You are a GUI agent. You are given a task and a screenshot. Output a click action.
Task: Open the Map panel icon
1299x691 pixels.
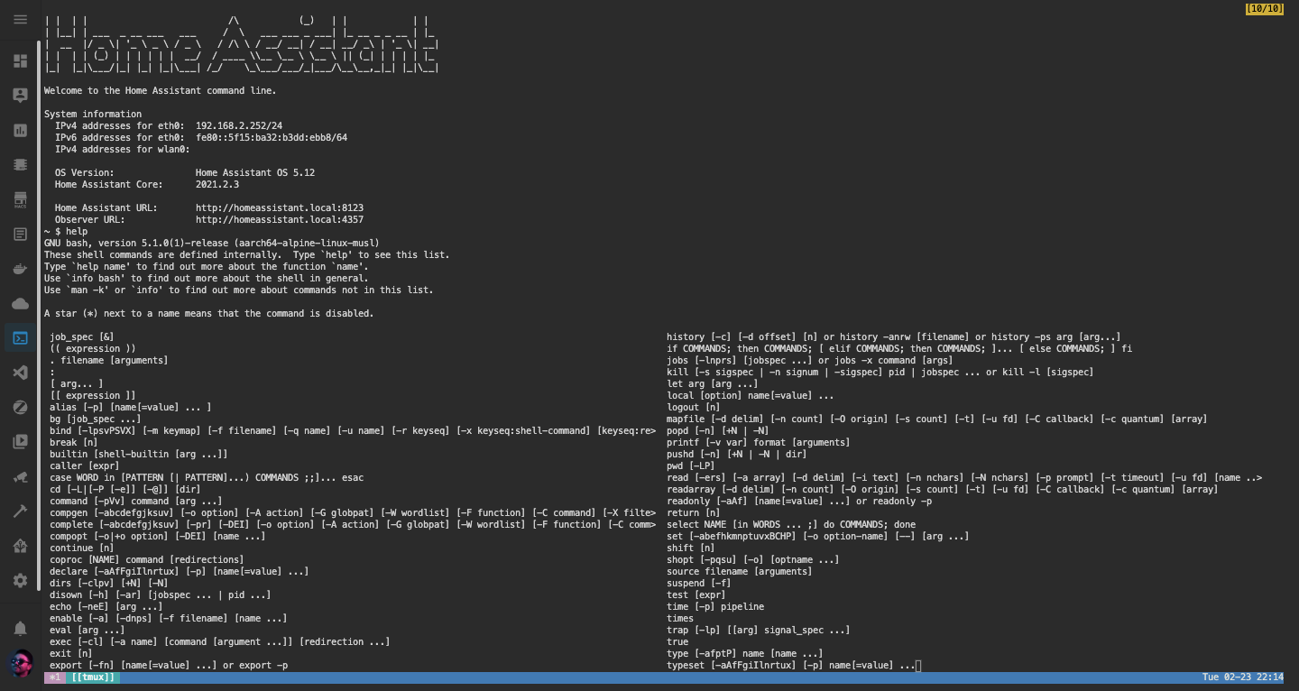pyautogui.click(x=20, y=96)
